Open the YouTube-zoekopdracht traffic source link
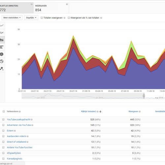 [18, 119]
